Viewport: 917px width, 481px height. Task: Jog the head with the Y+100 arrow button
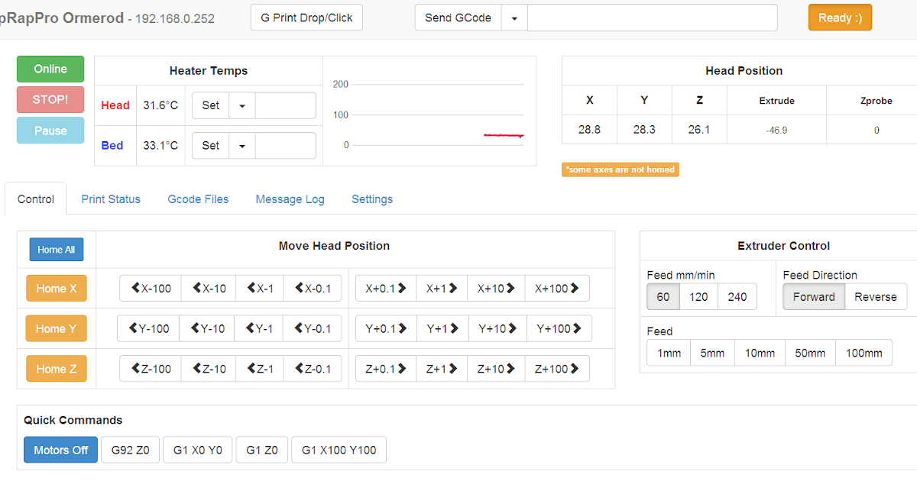[x=557, y=328]
